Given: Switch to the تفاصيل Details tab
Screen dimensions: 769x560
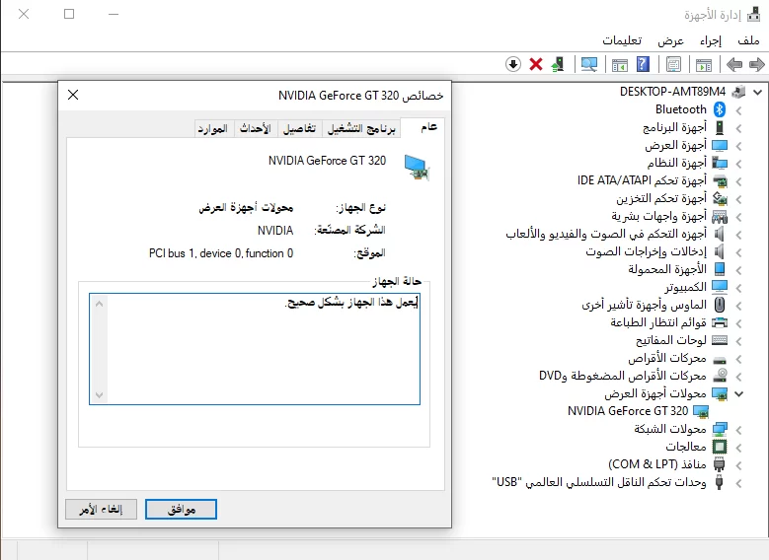Looking at the screenshot, I should (x=300, y=129).
